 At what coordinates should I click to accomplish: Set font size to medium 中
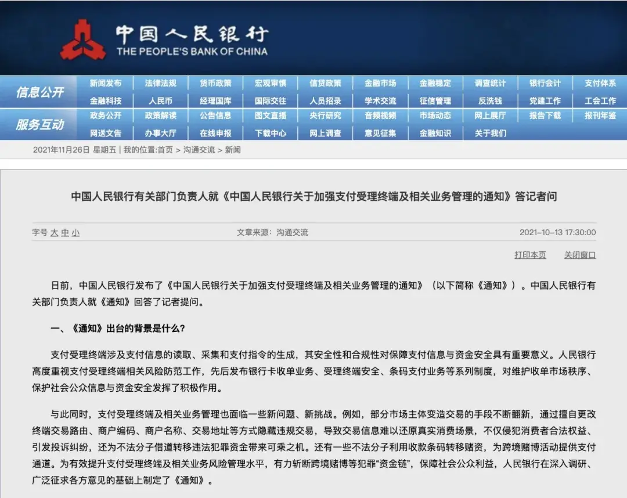[65, 233]
